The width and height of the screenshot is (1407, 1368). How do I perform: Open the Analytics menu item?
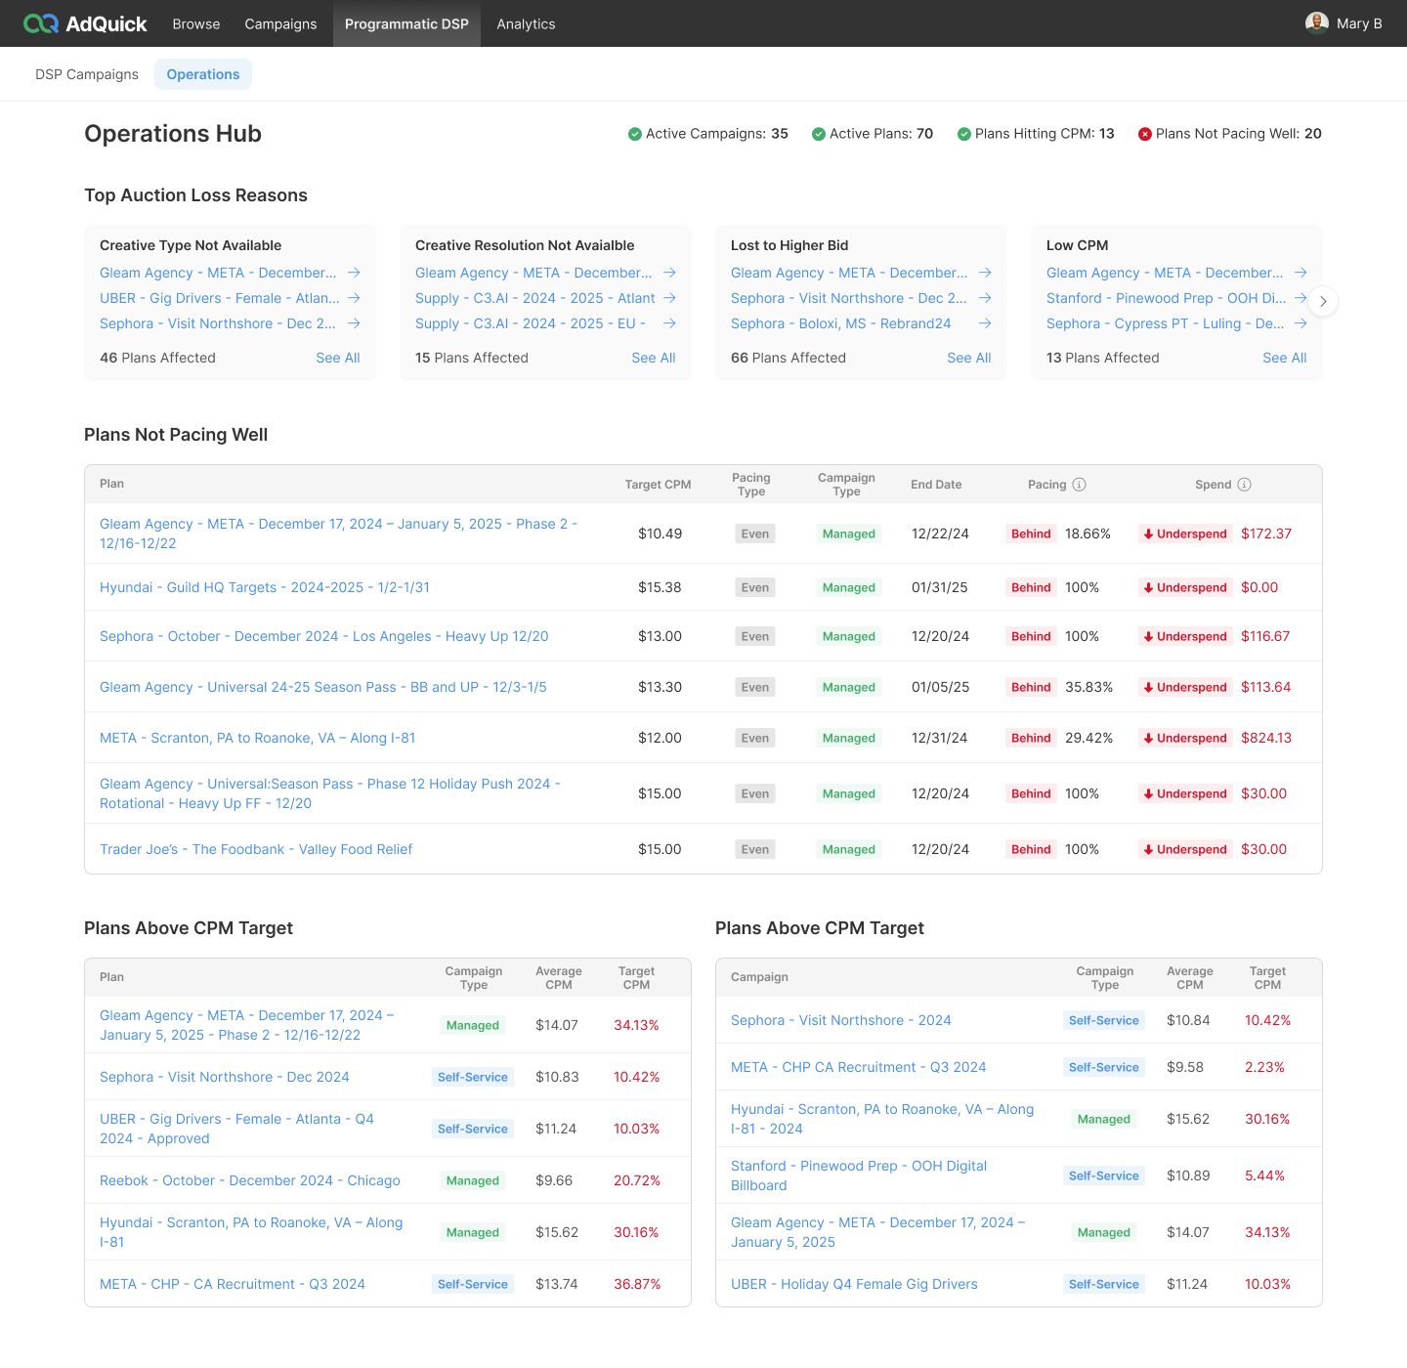[x=526, y=23]
